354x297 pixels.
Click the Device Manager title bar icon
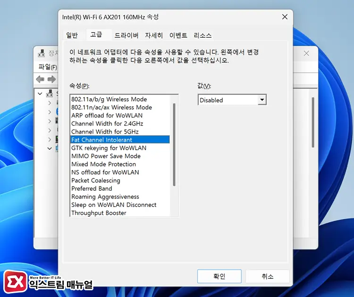[x=42, y=53]
